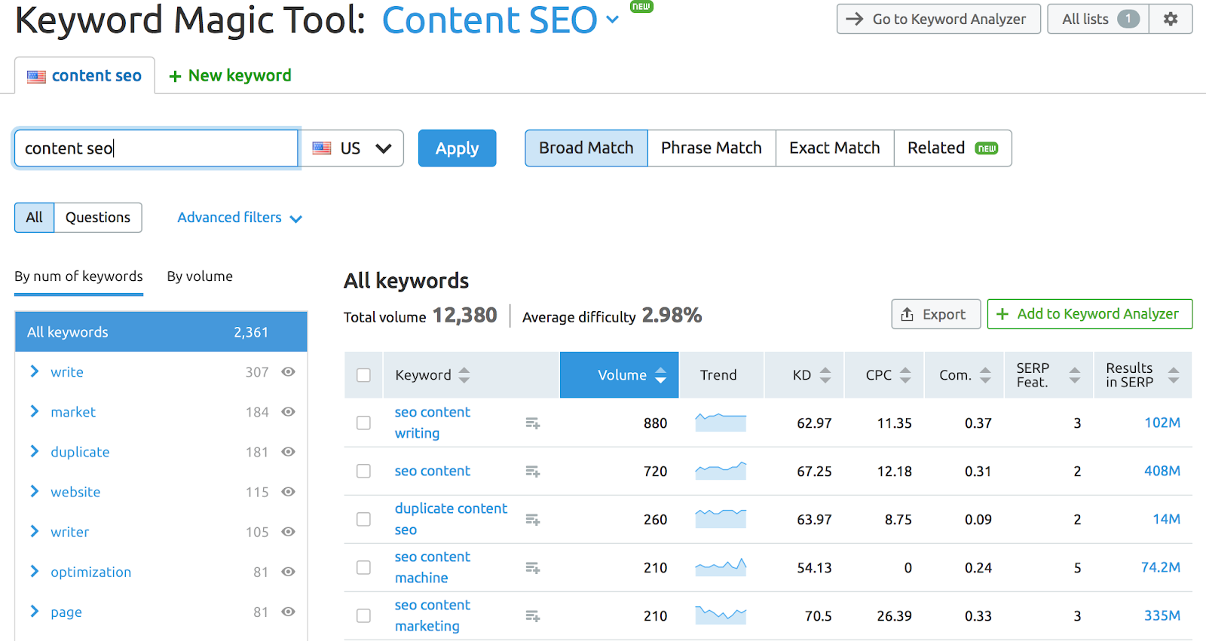
Task: Click the Apply button
Action: [457, 148]
